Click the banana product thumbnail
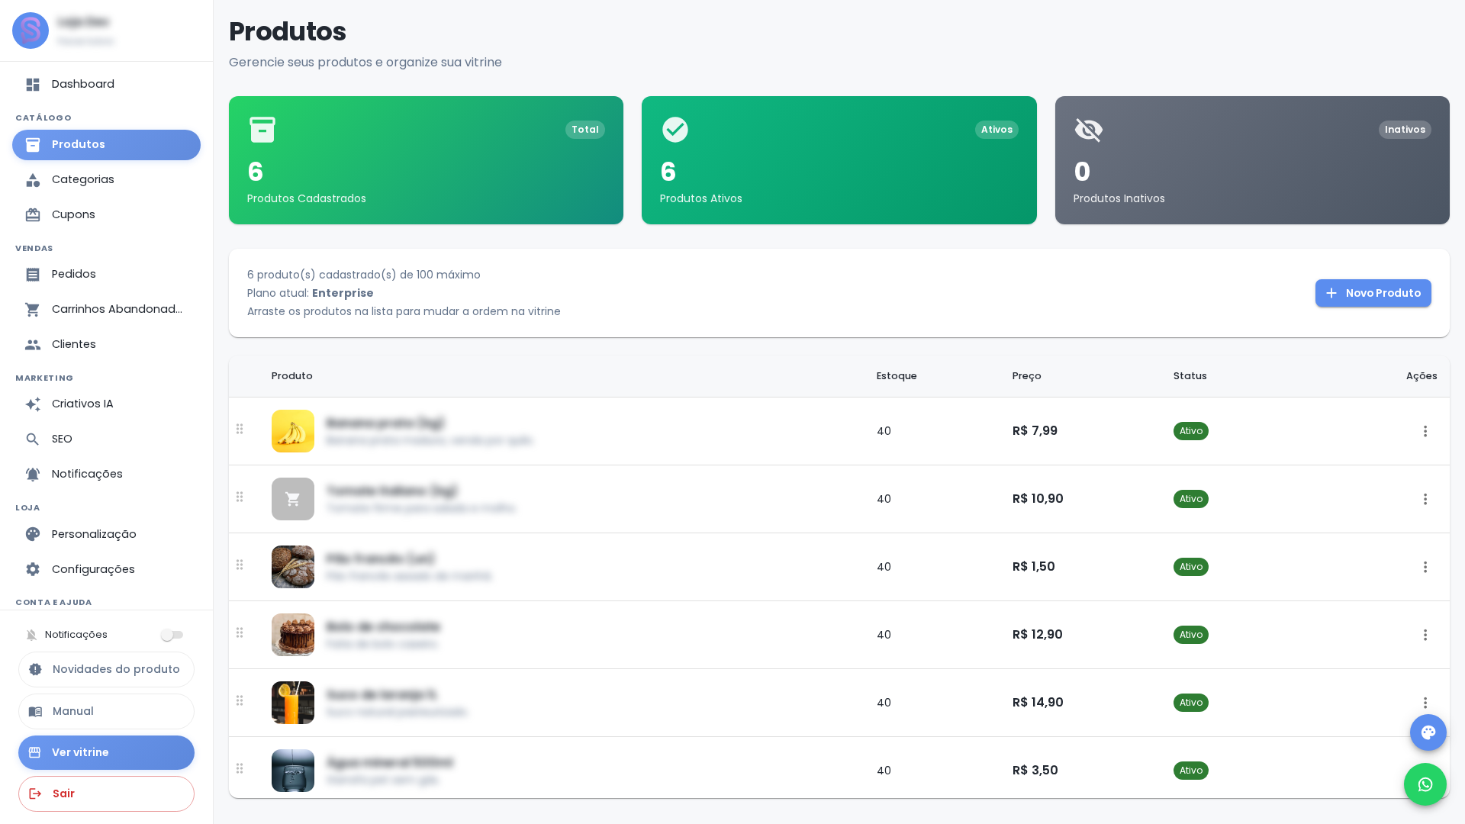 point(293,431)
